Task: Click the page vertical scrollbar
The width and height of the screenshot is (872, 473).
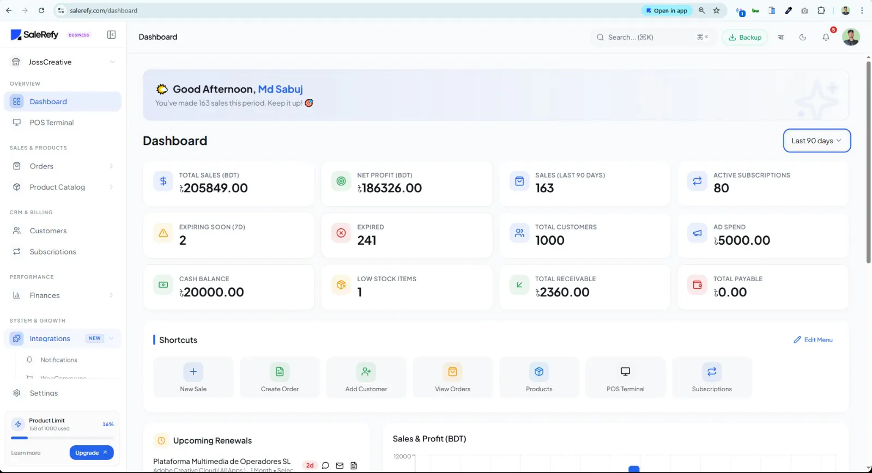Action: [x=868, y=162]
